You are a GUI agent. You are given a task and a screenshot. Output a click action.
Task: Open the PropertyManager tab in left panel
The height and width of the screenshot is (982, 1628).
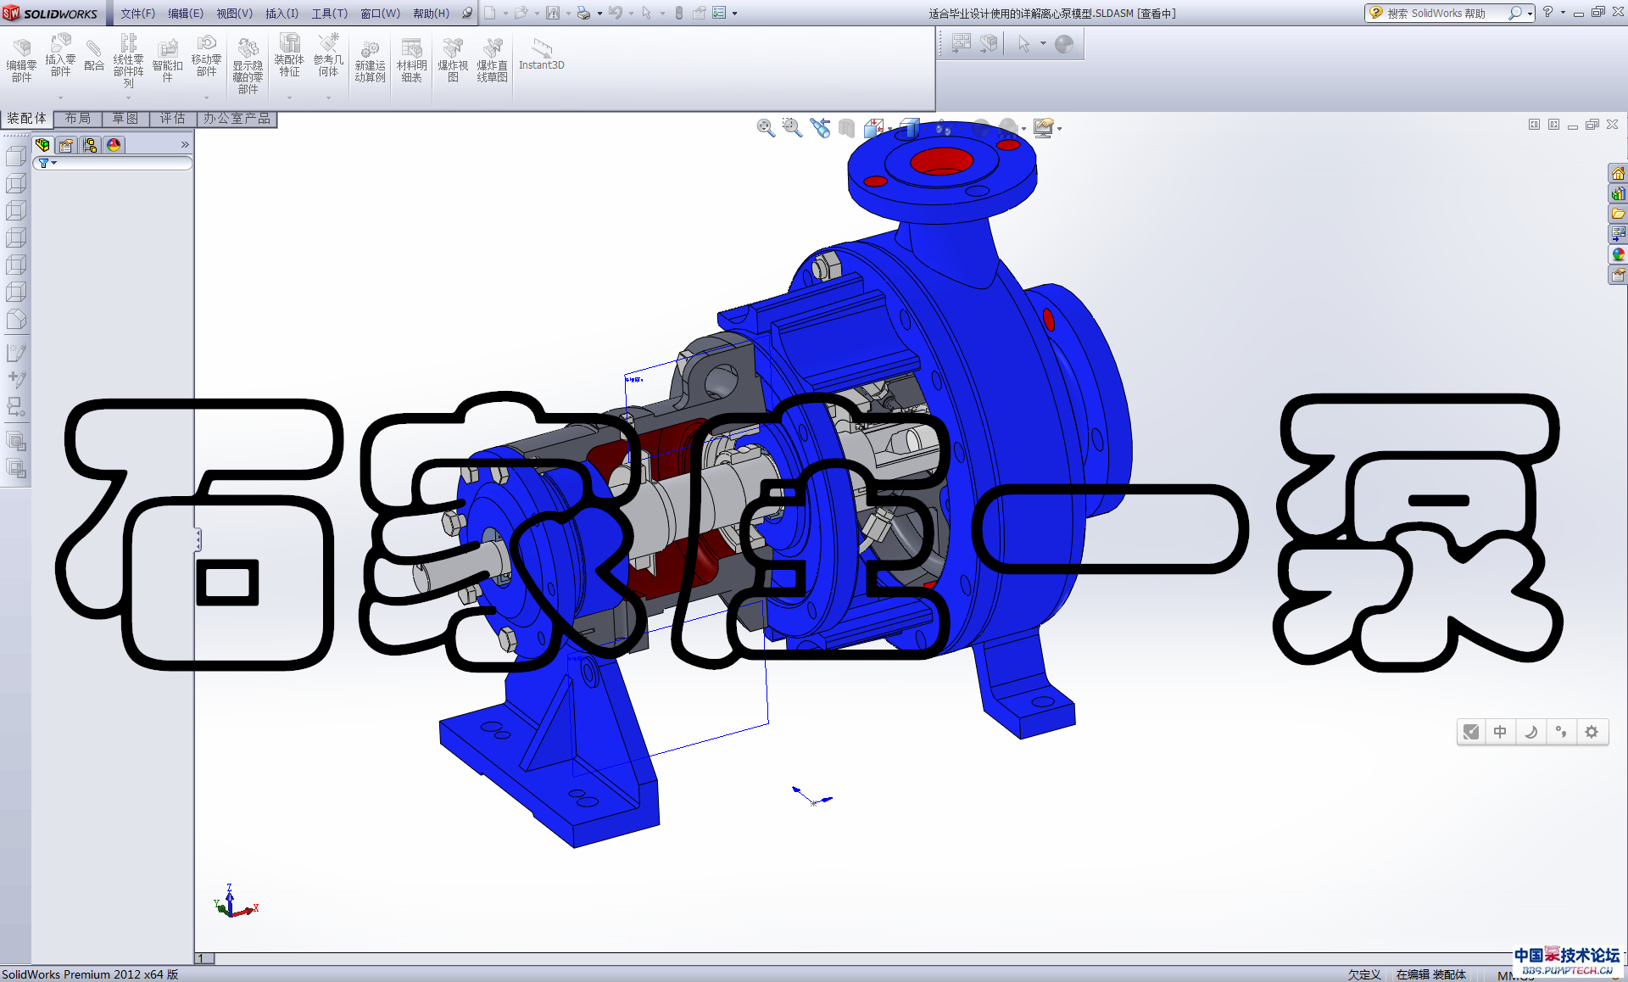click(66, 145)
